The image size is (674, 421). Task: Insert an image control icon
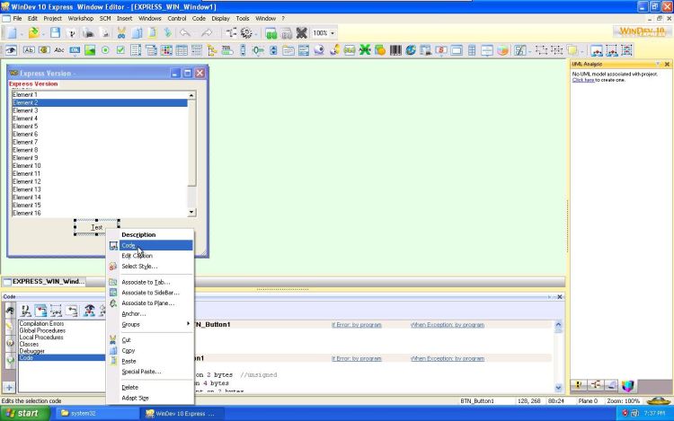click(x=90, y=50)
